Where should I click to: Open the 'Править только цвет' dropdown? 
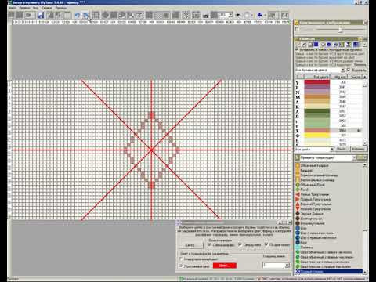pyautogui.click(x=355, y=157)
